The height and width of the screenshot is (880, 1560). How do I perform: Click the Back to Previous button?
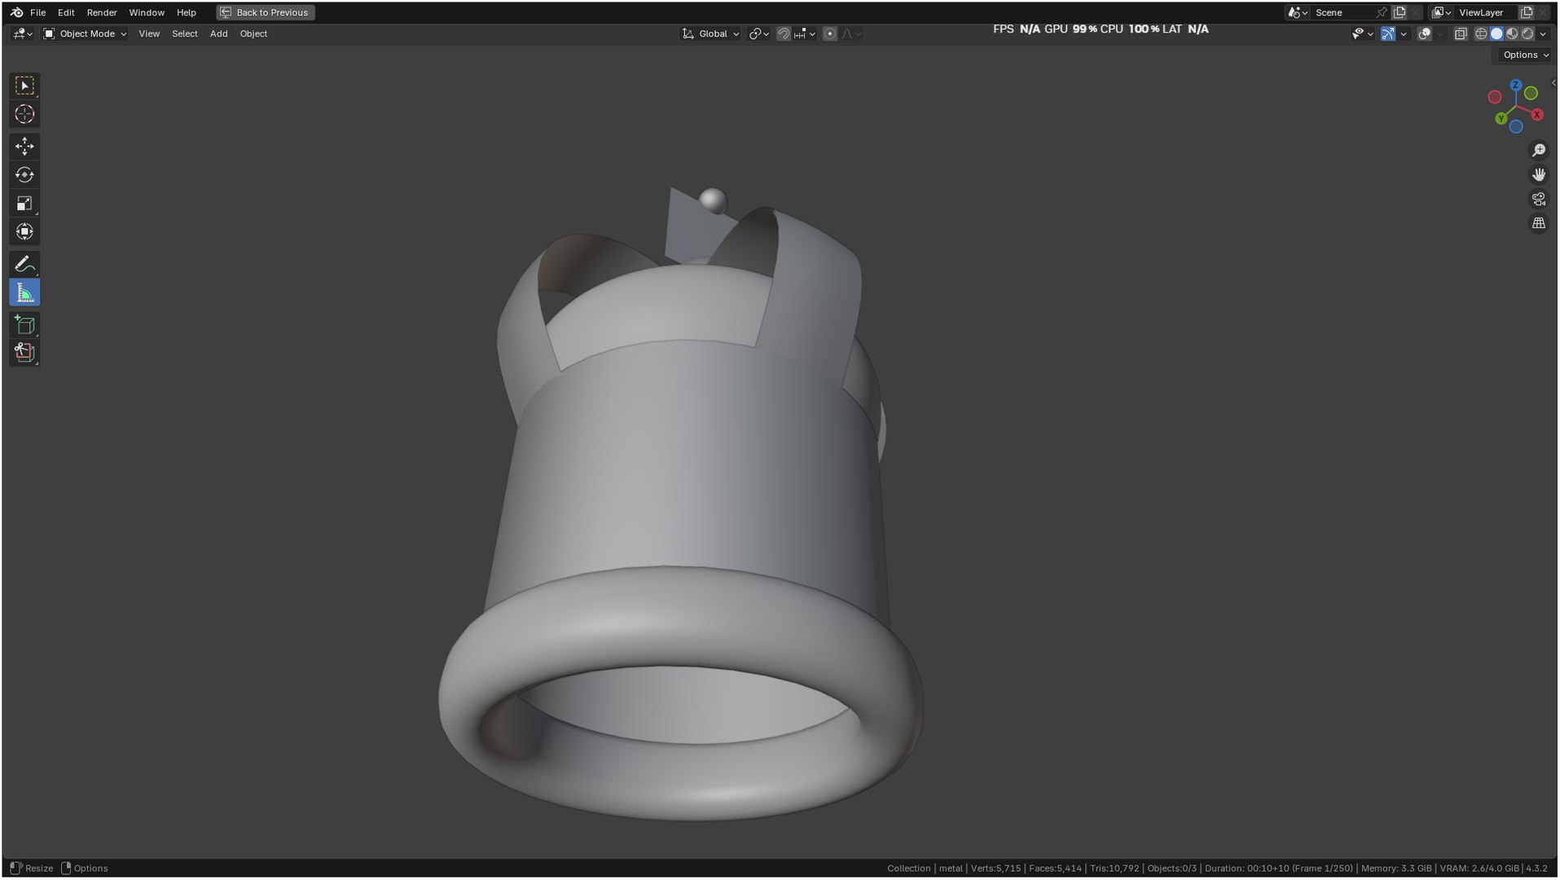266,12
